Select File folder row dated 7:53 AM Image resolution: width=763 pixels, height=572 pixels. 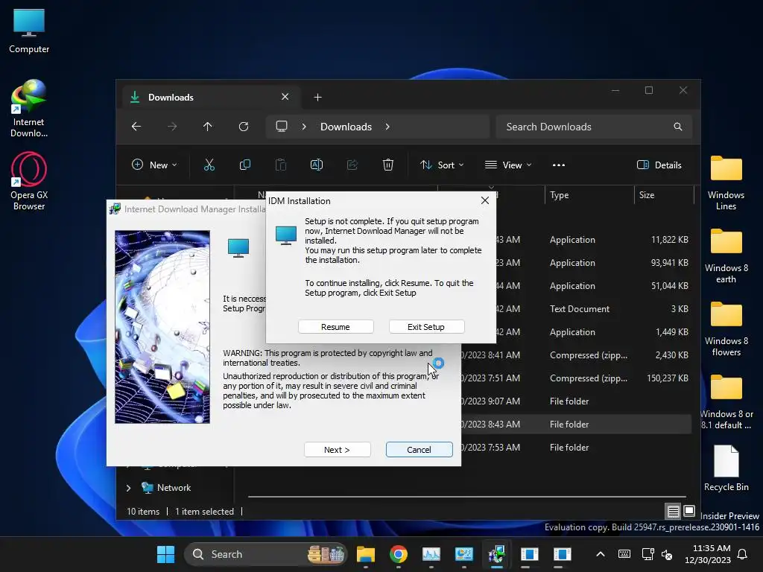click(576, 448)
